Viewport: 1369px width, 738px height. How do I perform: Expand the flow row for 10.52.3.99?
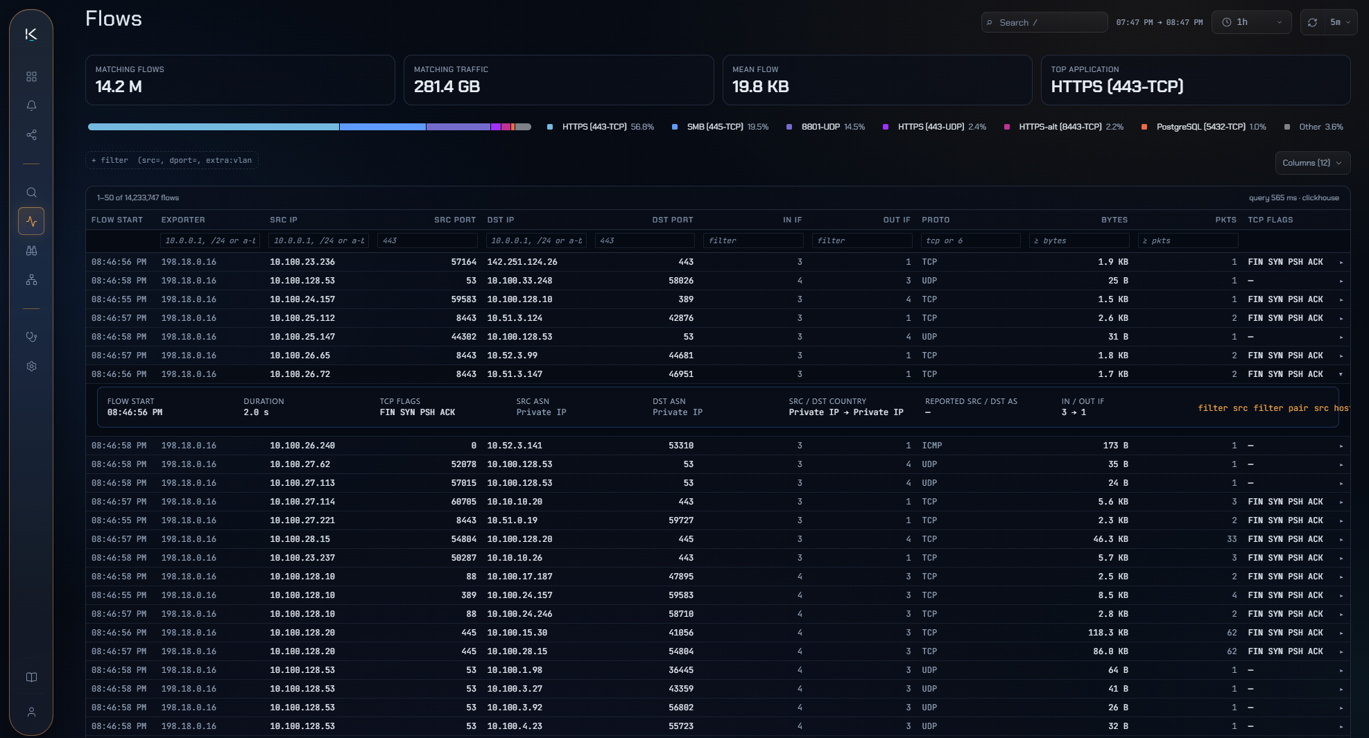[x=1341, y=355]
